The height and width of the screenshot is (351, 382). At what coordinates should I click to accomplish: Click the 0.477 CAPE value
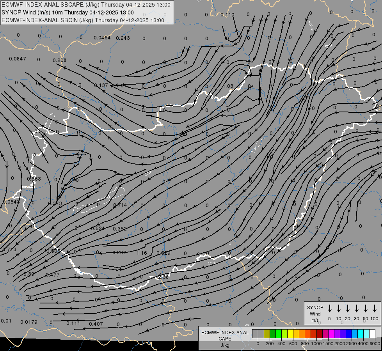click(53, 275)
